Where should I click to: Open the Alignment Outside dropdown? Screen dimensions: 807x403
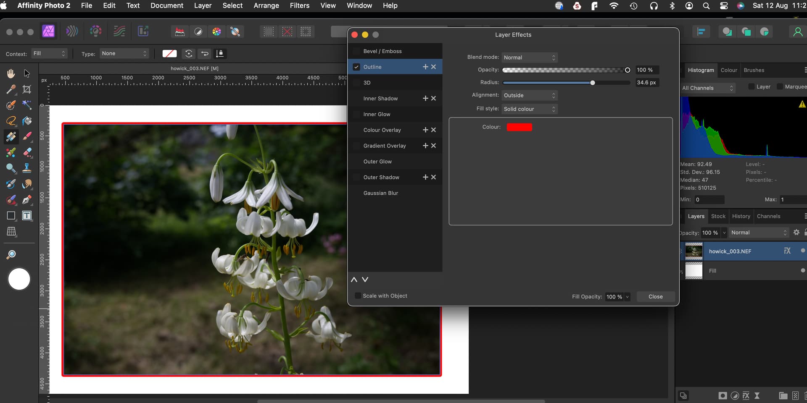tap(529, 95)
